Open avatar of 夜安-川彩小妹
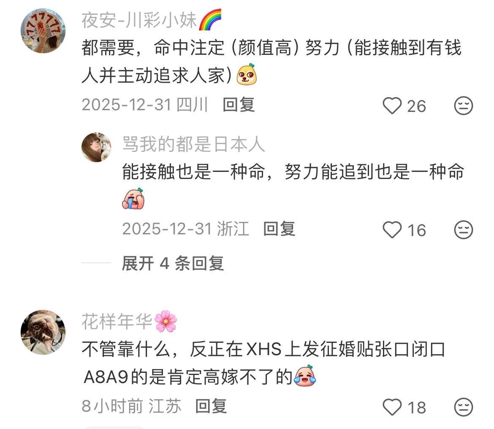Image resolution: width=494 pixels, height=429 pixels. pyautogui.click(x=43, y=31)
